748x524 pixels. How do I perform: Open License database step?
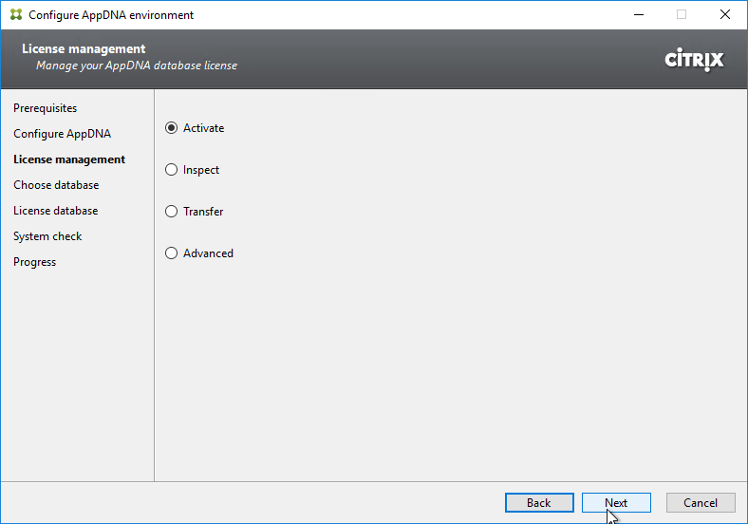55,211
